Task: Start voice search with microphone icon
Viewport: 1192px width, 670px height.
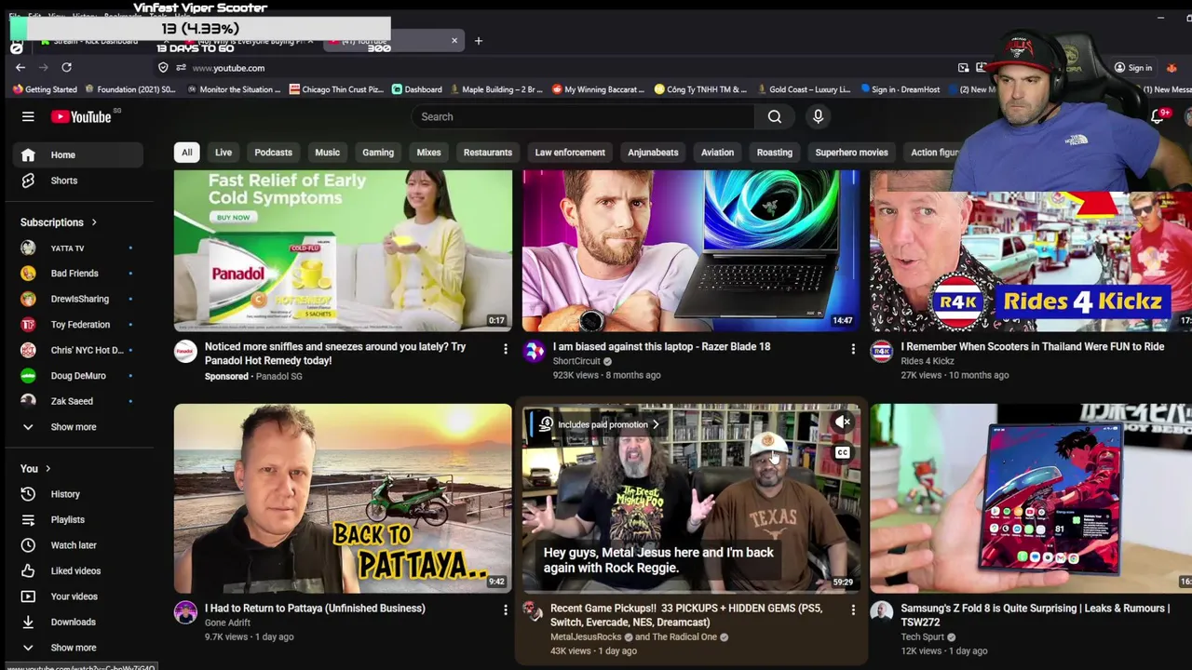Action: tap(818, 116)
